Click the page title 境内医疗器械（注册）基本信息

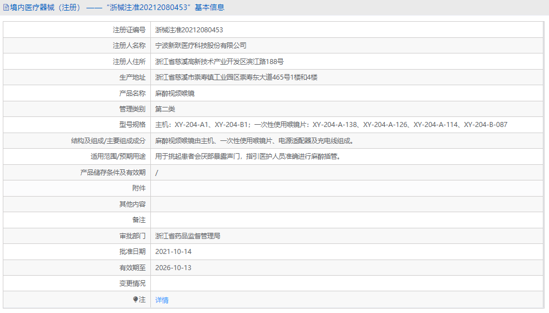(117, 7)
